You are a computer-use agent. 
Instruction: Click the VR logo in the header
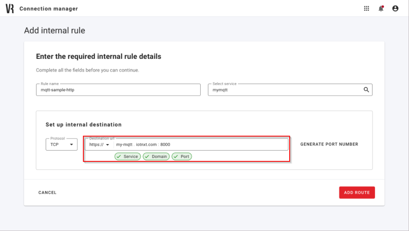point(10,8)
